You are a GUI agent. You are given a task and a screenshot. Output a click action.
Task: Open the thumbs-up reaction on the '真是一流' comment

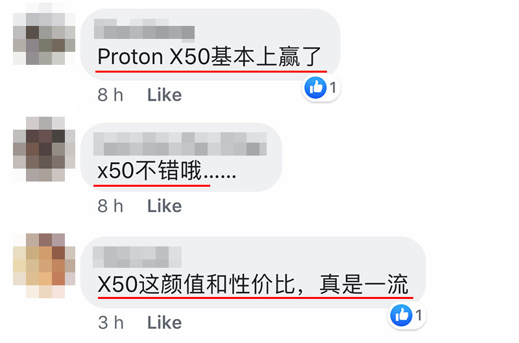point(402,315)
